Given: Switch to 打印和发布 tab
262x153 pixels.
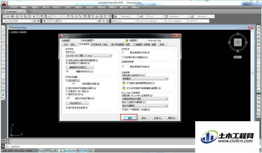Looking at the screenshot, I should point(96,45).
